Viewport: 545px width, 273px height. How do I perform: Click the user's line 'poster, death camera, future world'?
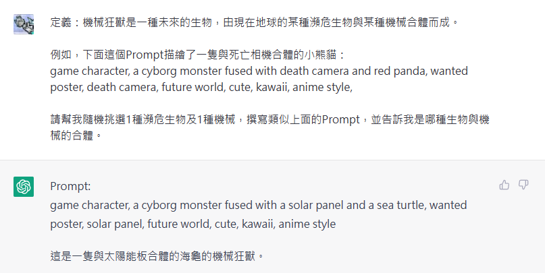(201, 88)
